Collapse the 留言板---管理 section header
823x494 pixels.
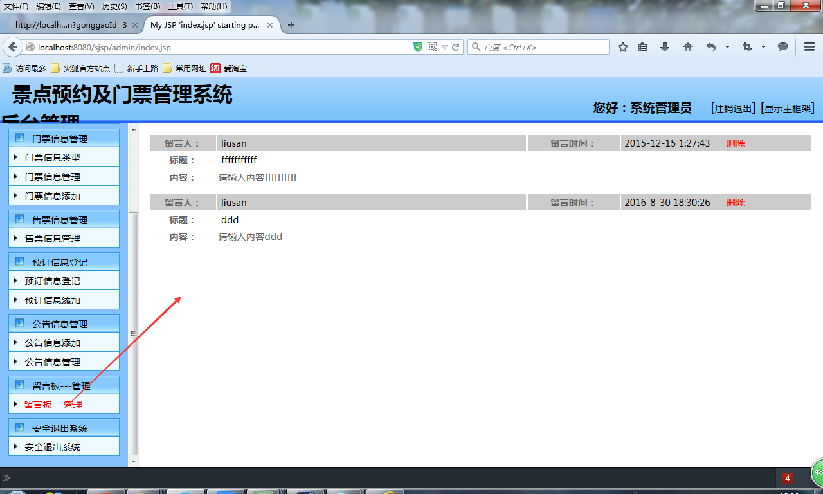[64, 385]
